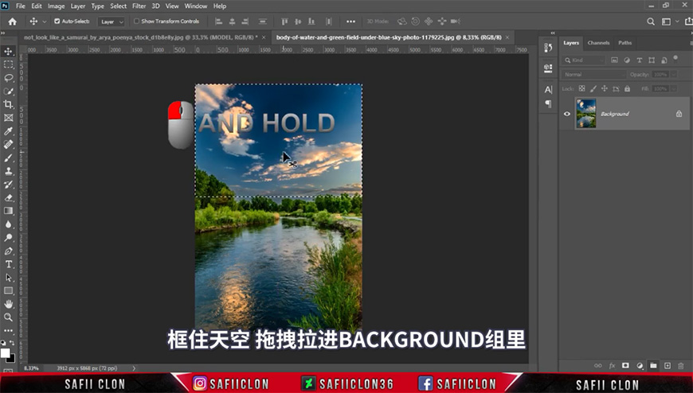Screen dimensions: 693x393
Task: Select the Dodge tool
Action: 9,238
